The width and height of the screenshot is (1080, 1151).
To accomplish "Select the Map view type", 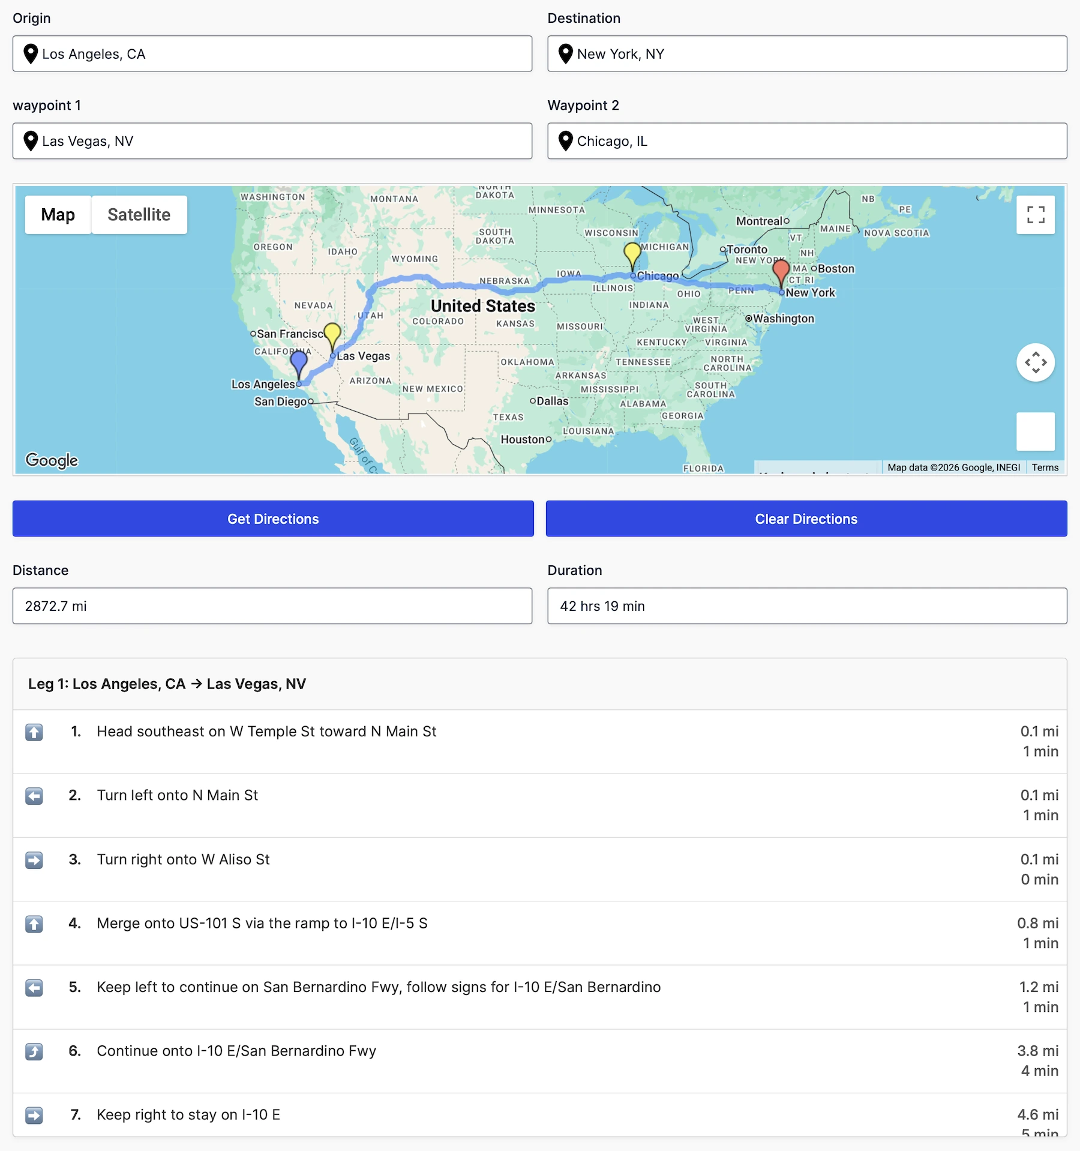I will [58, 215].
